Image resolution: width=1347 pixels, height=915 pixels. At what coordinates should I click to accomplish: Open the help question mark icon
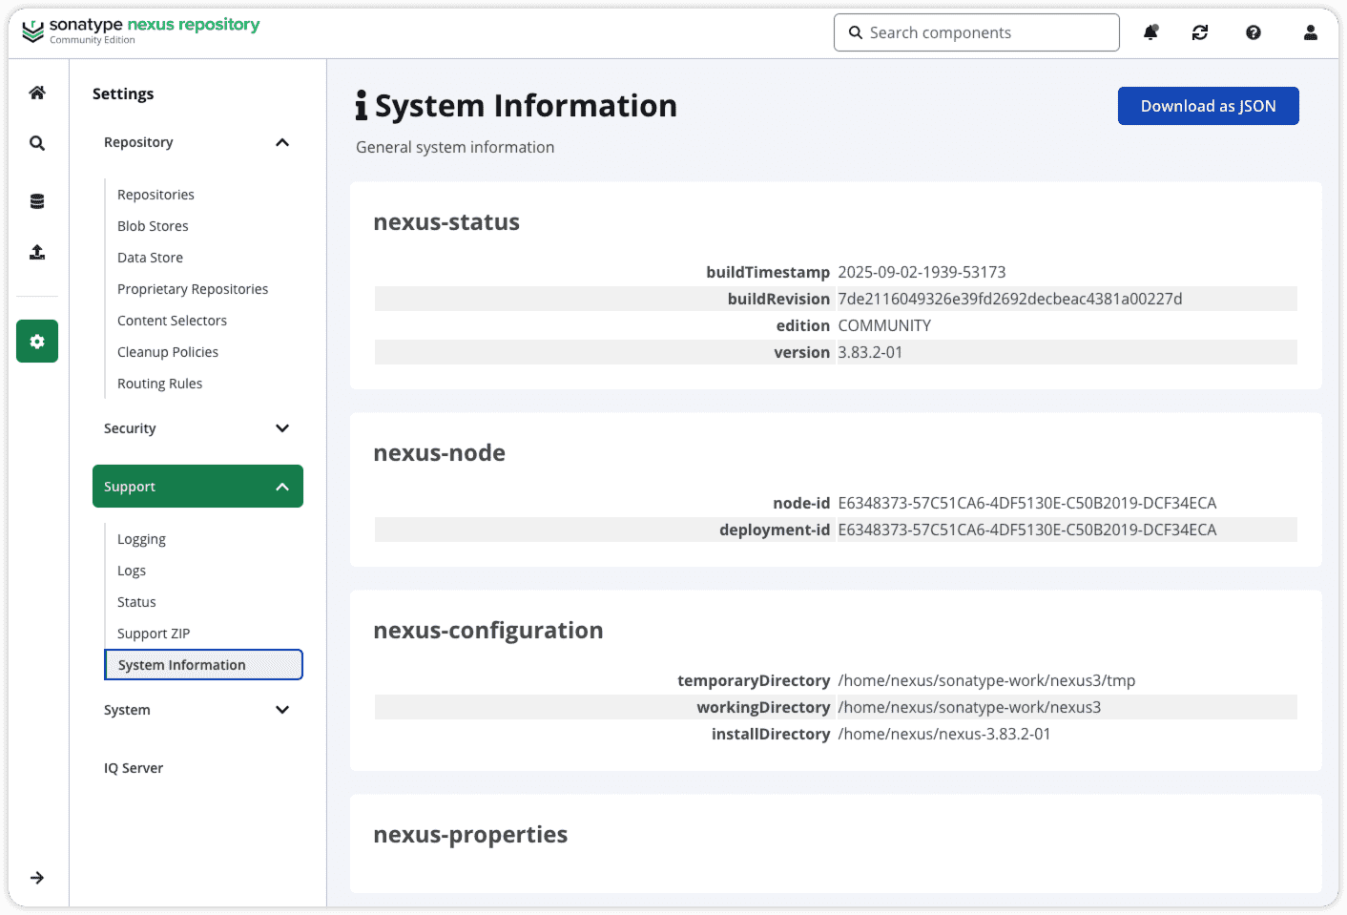pyautogui.click(x=1254, y=32)
